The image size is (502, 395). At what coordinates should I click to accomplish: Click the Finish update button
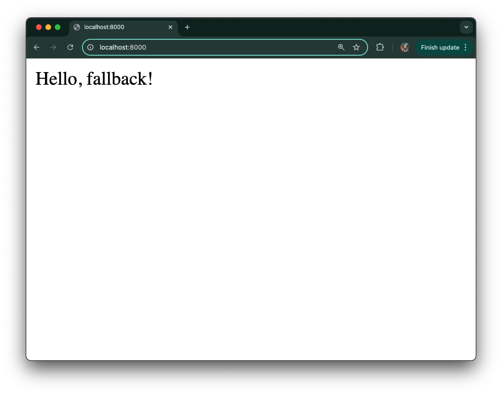coord(439,47)
